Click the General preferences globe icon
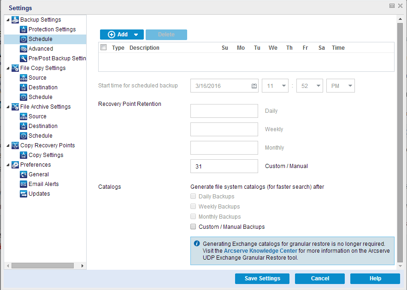The height and width of the screenshot is (290, 407). point(24,174)
